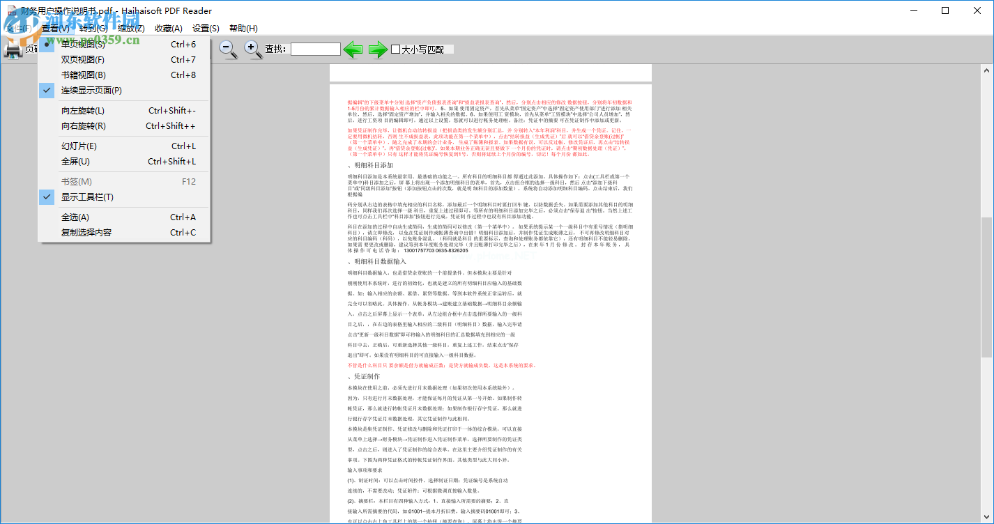Image resolution: width=994 pixels, height=524 pixels.
Task: Close the 查看(V) menu
Action: click(55, 28)
